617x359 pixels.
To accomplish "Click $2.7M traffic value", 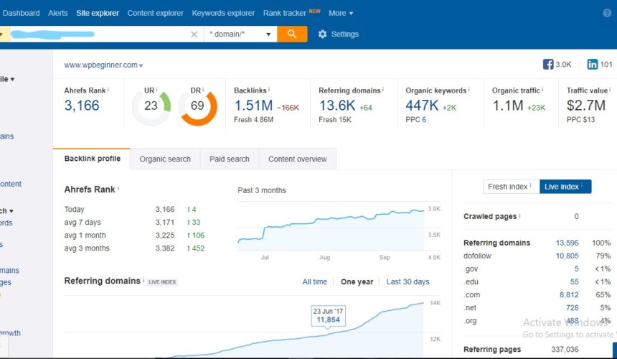I will [x=586, y=106].
